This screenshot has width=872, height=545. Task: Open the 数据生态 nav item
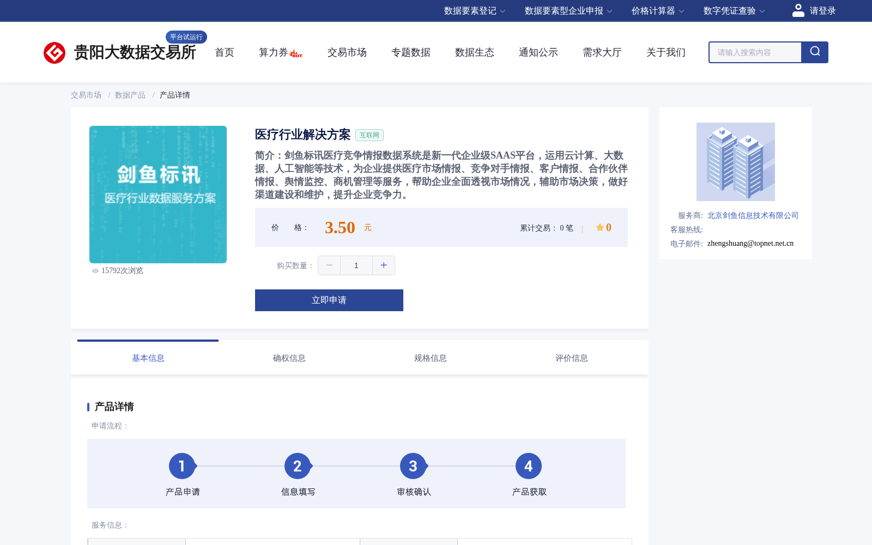pos(475,52)
